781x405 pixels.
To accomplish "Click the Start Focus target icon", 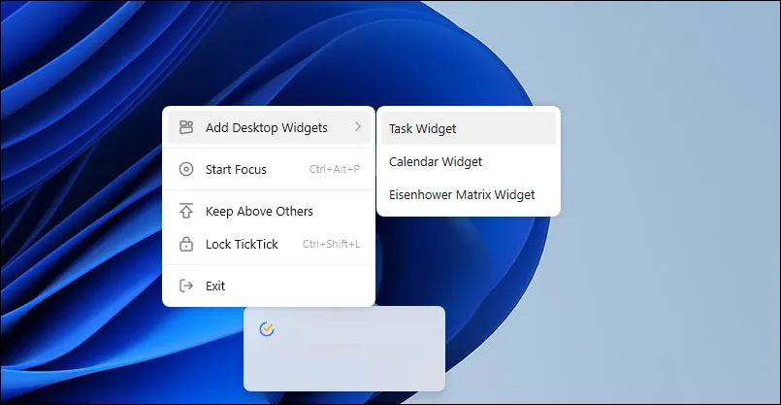I will [x=186, y=169].
